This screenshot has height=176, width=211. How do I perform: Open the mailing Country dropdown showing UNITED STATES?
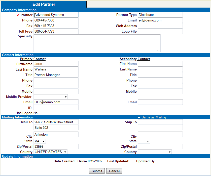51,152
